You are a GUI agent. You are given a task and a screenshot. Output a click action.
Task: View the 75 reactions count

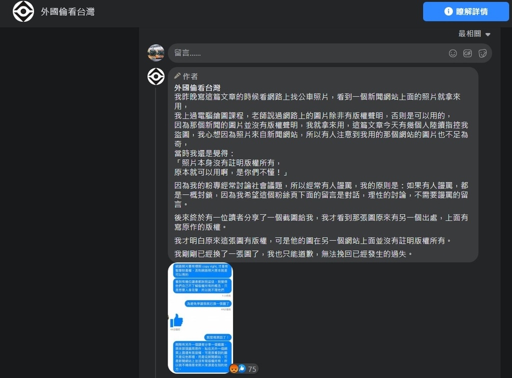pyautogui.click(x=252, y=369)
